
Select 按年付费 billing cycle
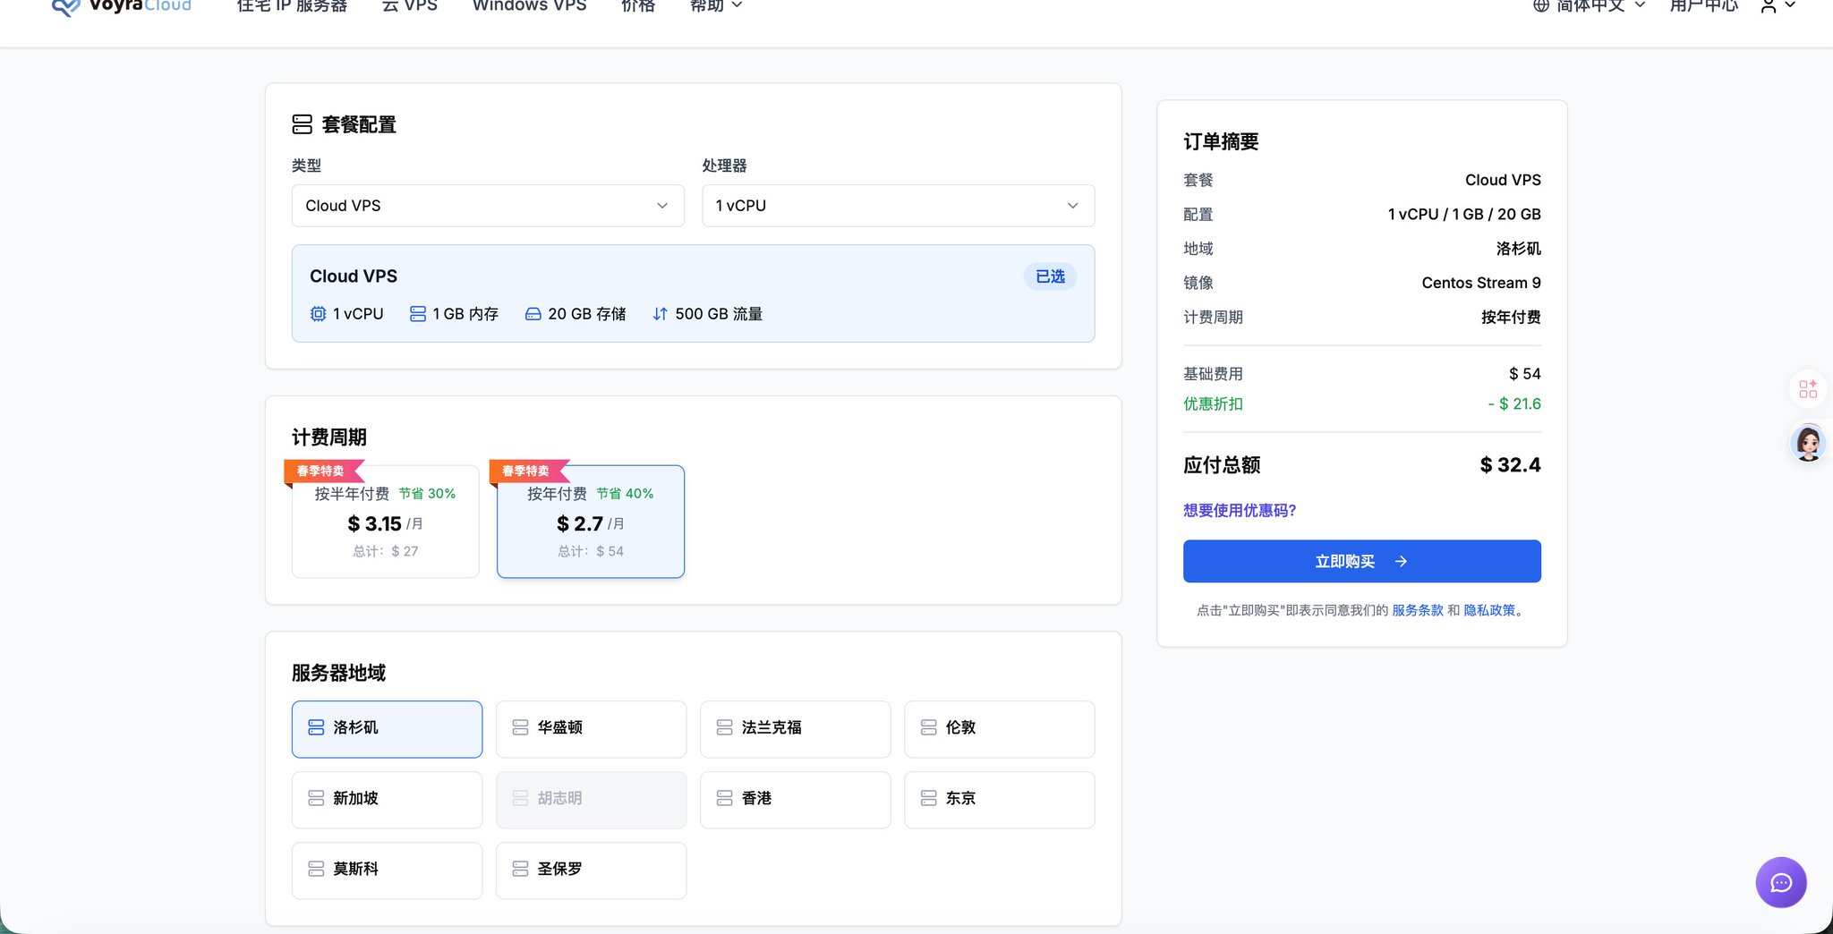point(591,522)
